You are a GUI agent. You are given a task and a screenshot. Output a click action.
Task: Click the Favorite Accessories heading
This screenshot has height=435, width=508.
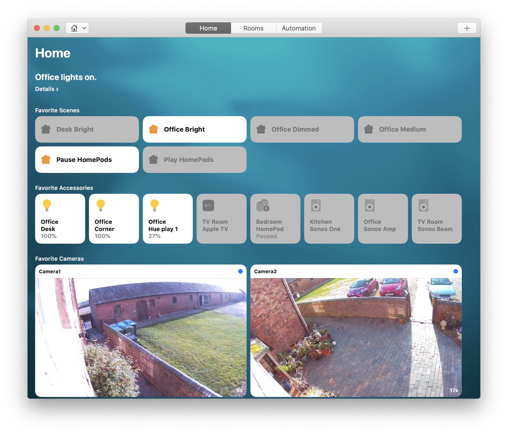pyautogui.click(x=64, y=188)
